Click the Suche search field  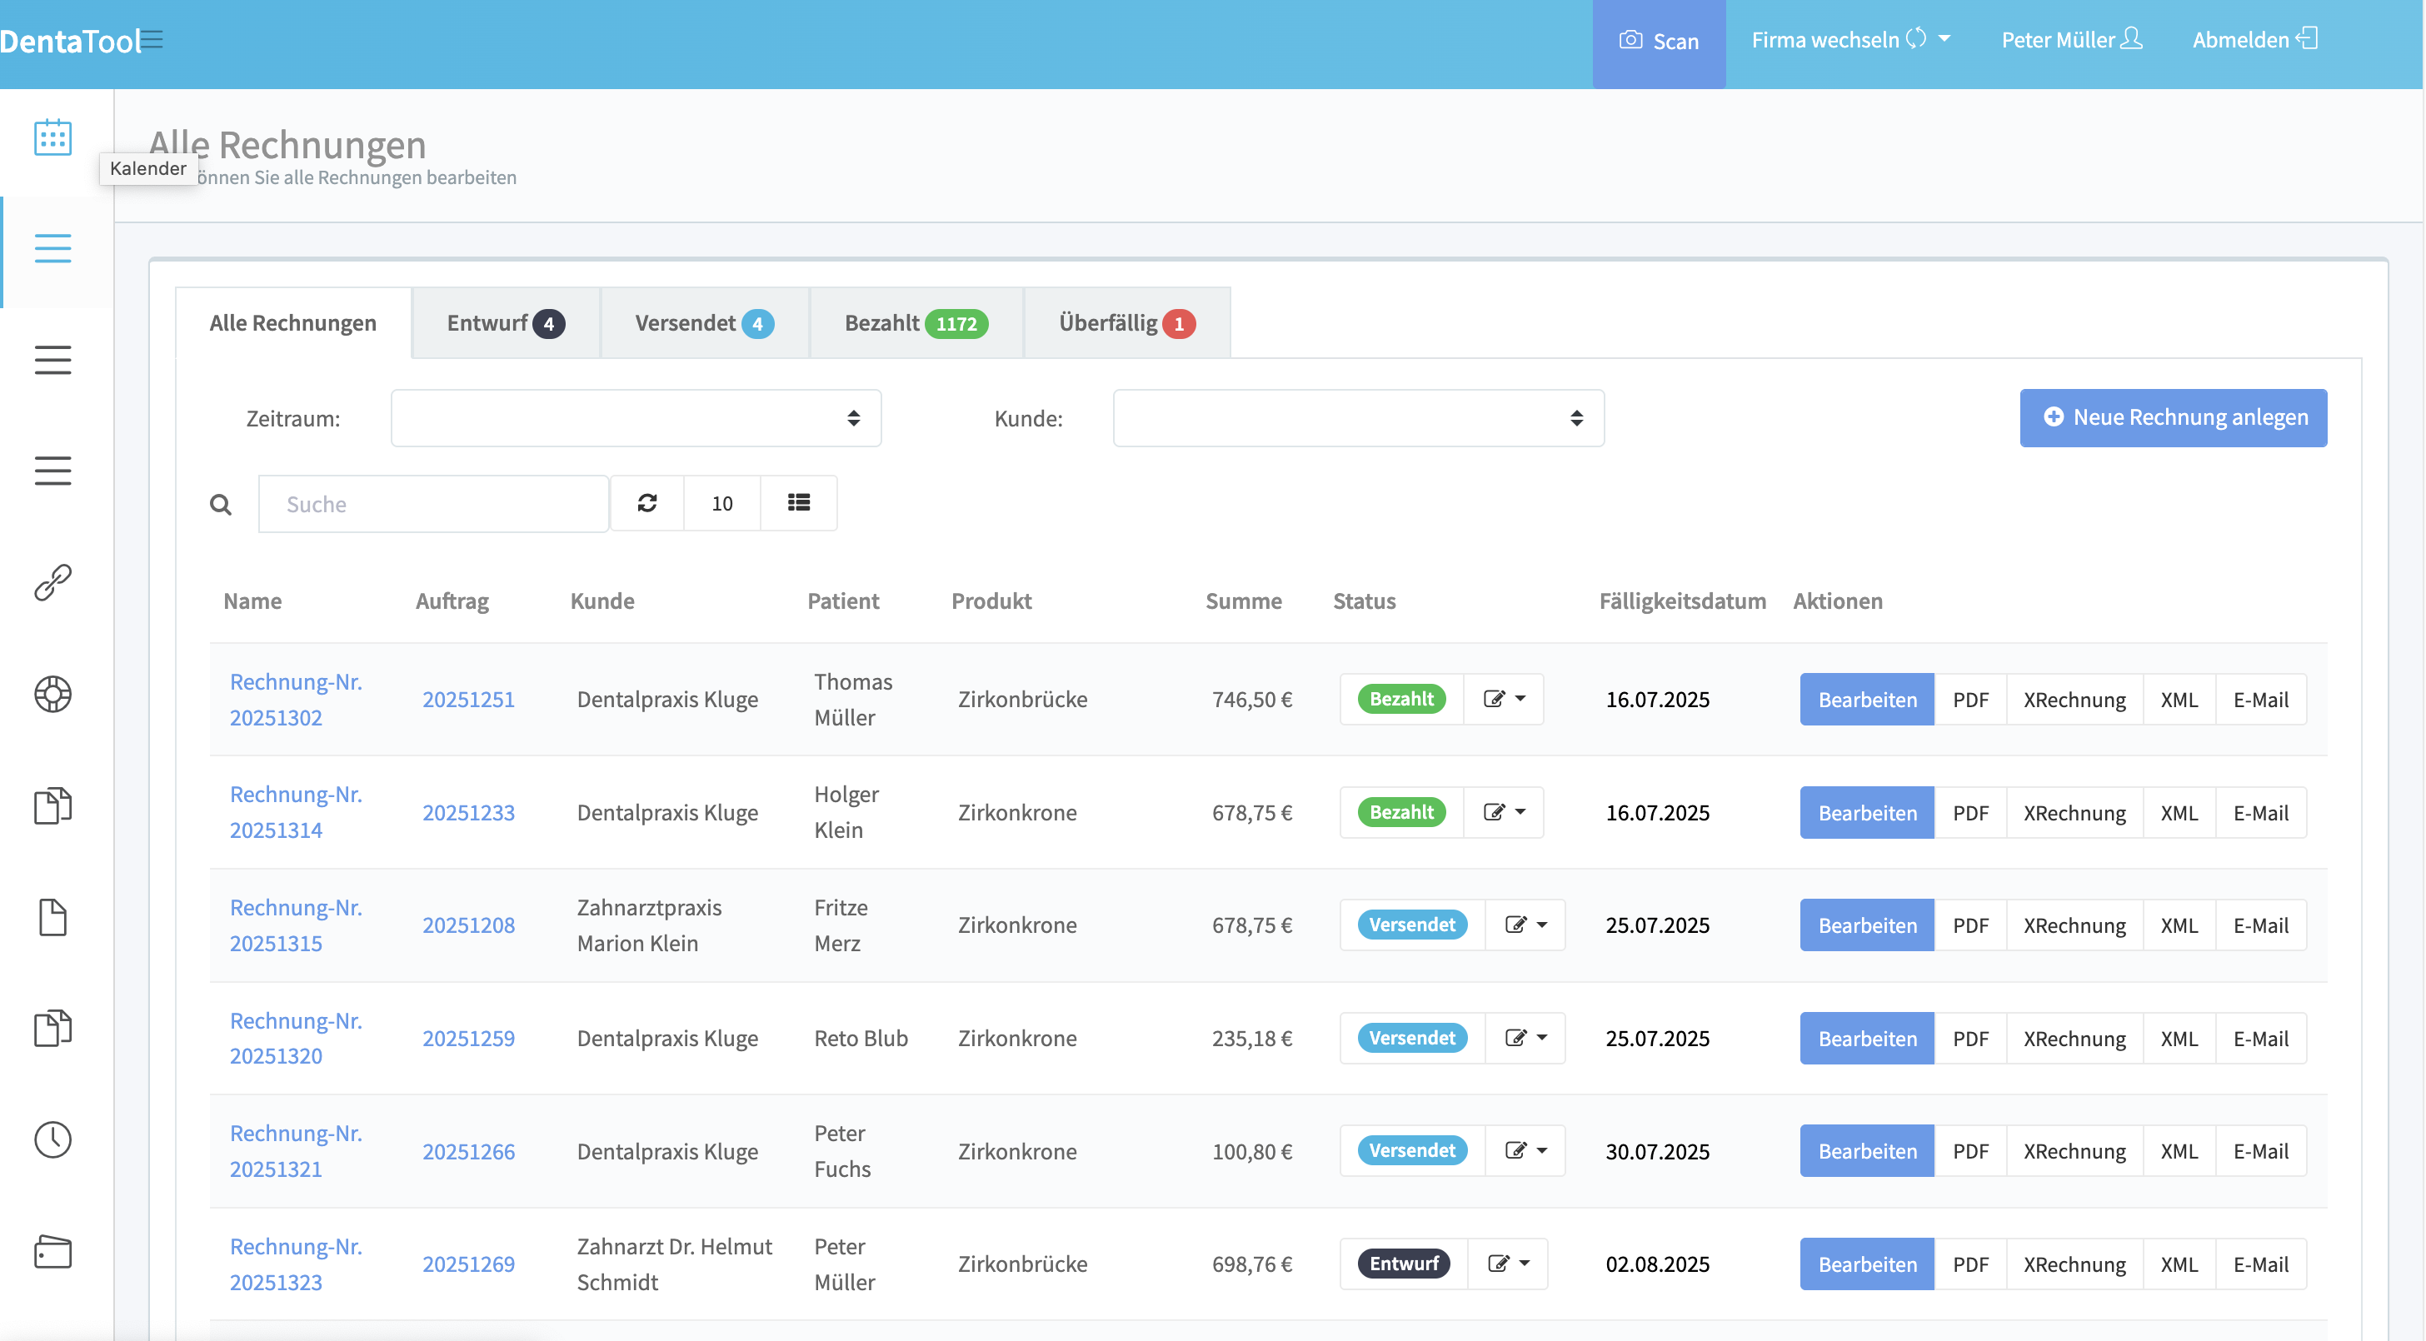pyautogui.click(x=433, y=504)
